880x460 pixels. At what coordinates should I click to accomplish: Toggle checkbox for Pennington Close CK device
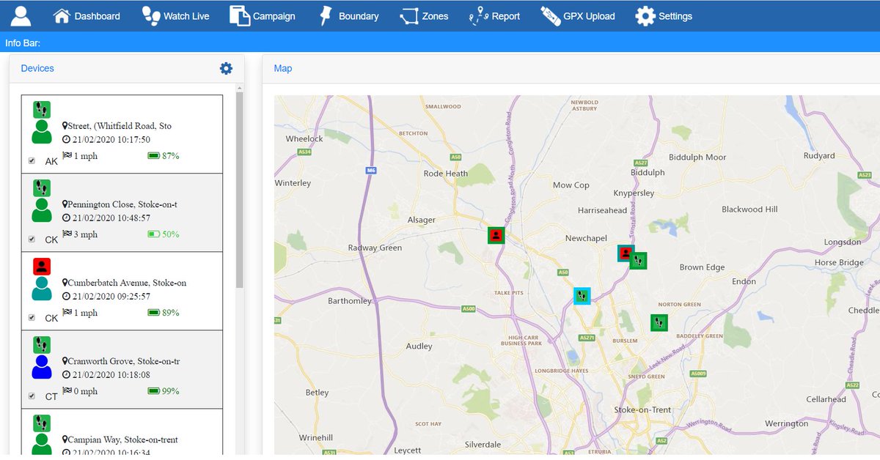pyautogui.click(x=31, y=239)
